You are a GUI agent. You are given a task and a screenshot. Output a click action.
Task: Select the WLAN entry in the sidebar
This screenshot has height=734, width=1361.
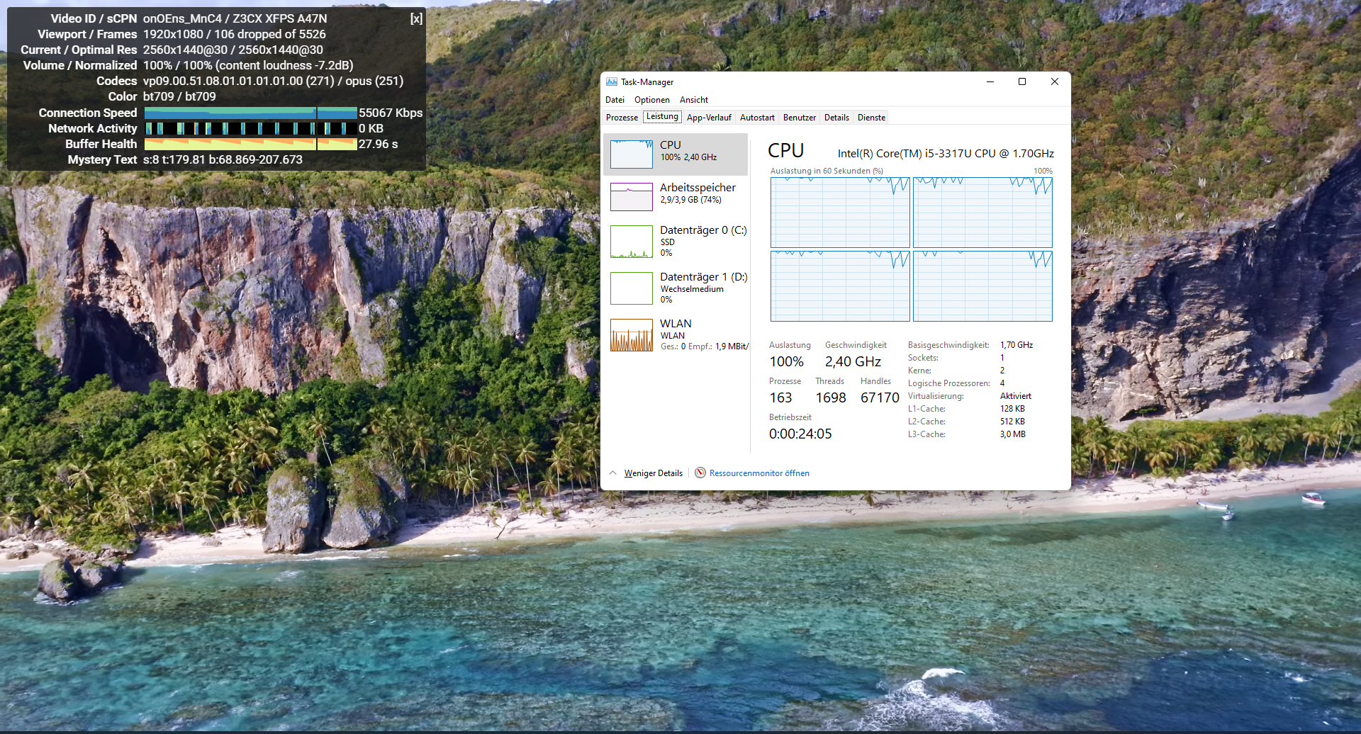[676, 334]
